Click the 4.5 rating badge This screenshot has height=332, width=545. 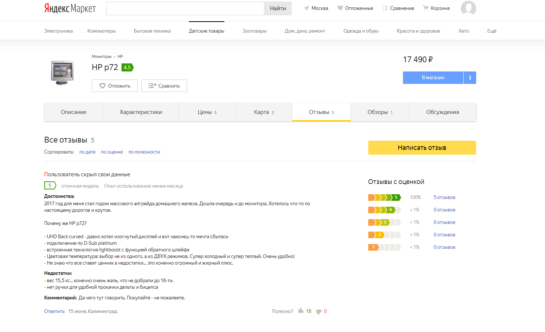click(127, 67)
